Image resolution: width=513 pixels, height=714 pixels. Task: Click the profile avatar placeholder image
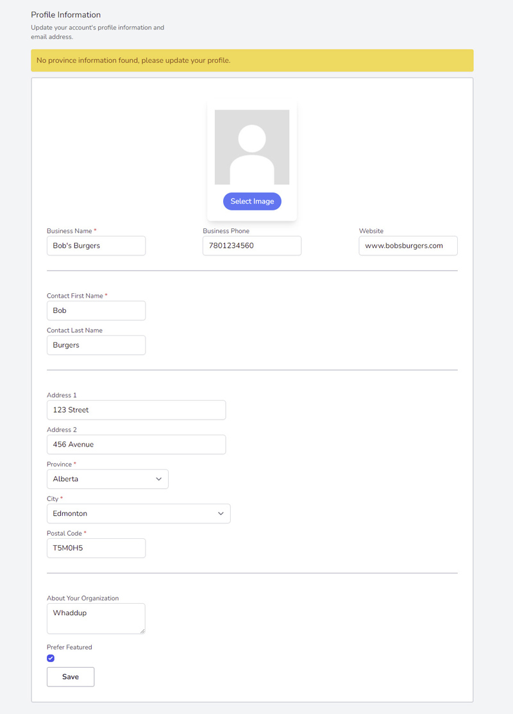252,147
